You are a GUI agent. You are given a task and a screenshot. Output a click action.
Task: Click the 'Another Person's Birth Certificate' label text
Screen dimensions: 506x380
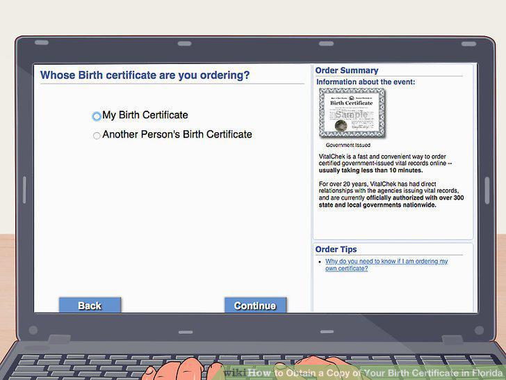tap(177, 134)
